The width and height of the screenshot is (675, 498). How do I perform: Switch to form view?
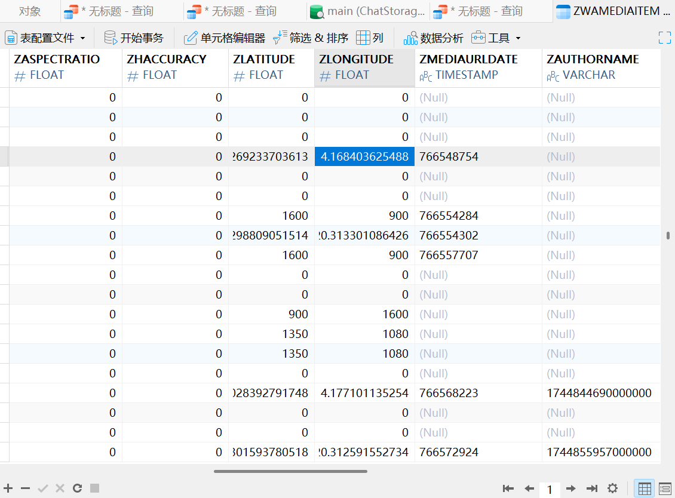(x=665, y=488)
